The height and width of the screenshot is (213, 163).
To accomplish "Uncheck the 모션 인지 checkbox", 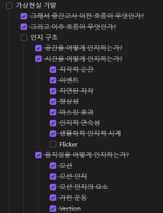I will [x=53, y=176].
